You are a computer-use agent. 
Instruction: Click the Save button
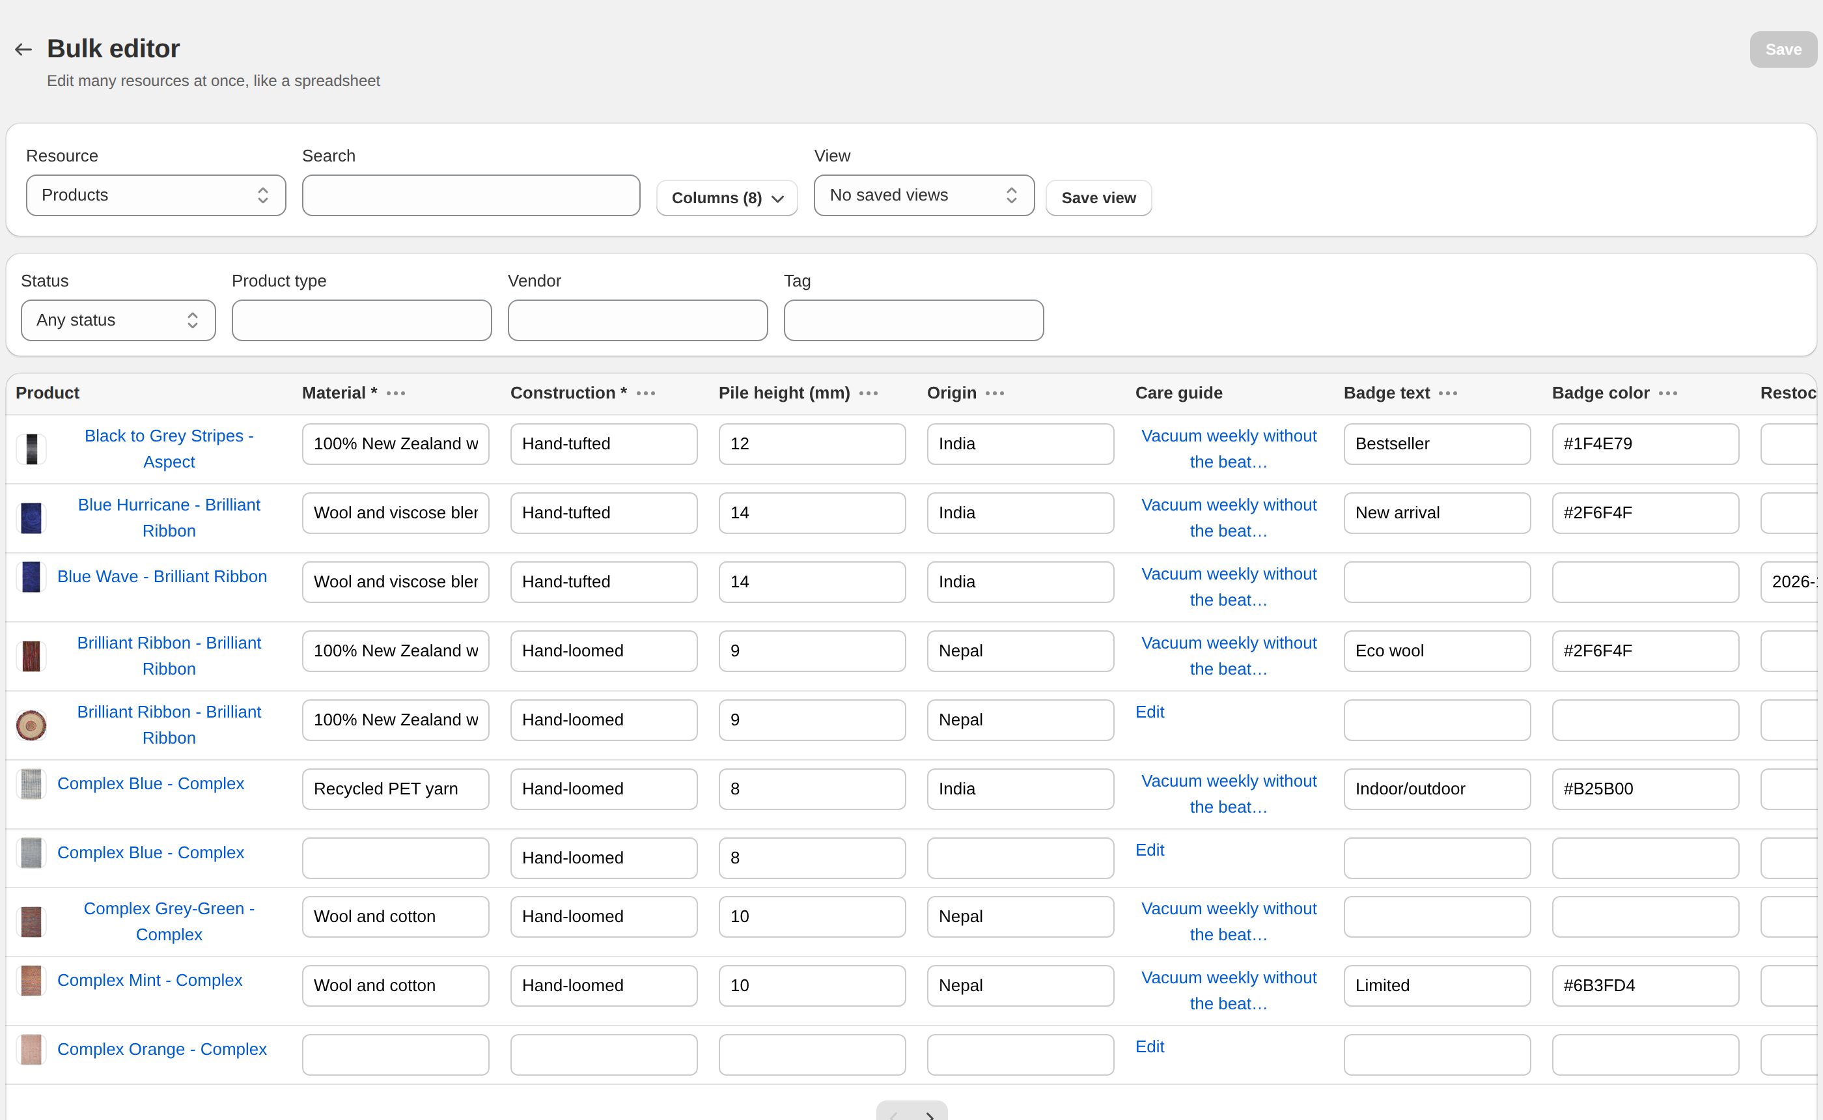(1783, 49)
